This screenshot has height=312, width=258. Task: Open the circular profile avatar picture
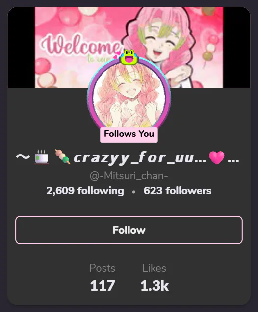(129, 96)
